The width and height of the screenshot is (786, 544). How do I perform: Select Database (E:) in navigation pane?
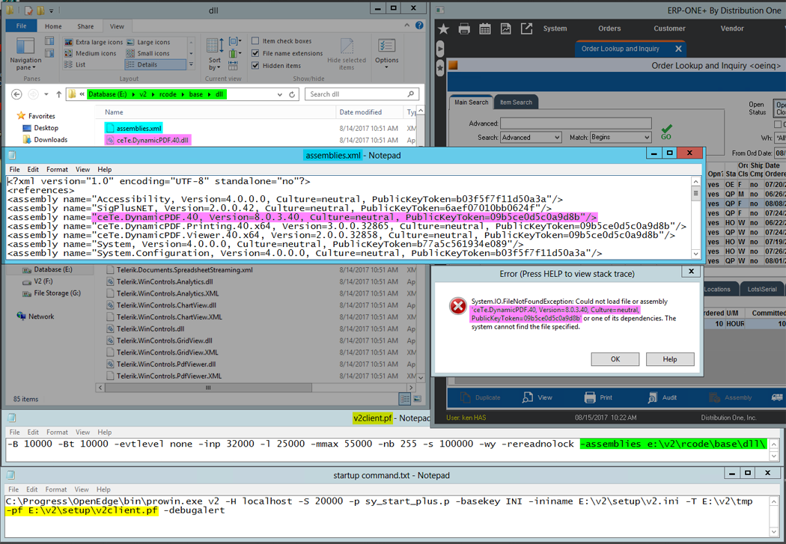click(52, 269)
